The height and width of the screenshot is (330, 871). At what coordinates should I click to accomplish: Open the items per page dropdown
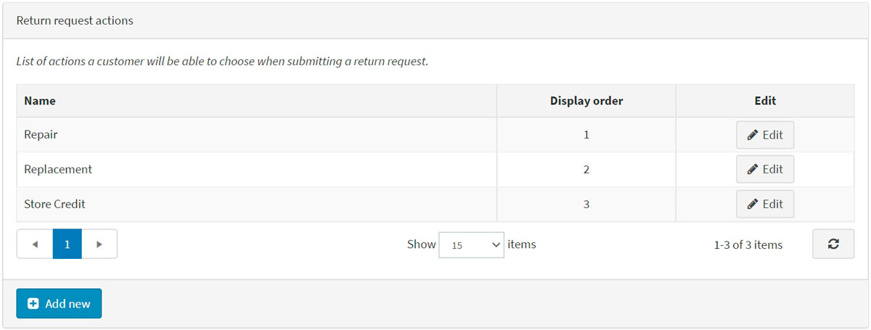tap(471, 244)
